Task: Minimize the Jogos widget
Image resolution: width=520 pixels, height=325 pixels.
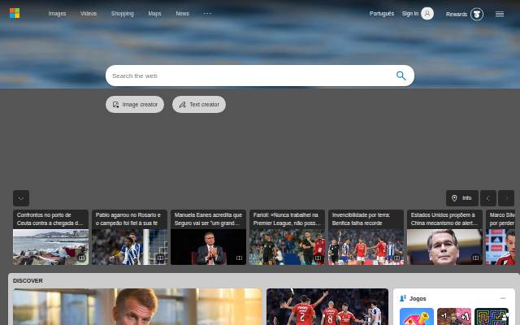Action: 503,298
